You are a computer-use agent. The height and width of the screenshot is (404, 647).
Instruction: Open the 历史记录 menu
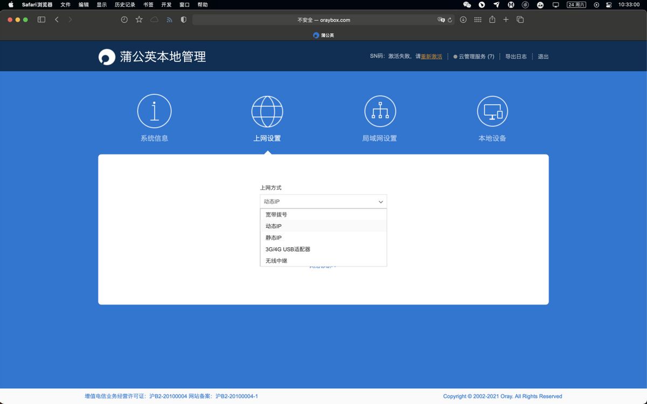pos(125,5)
